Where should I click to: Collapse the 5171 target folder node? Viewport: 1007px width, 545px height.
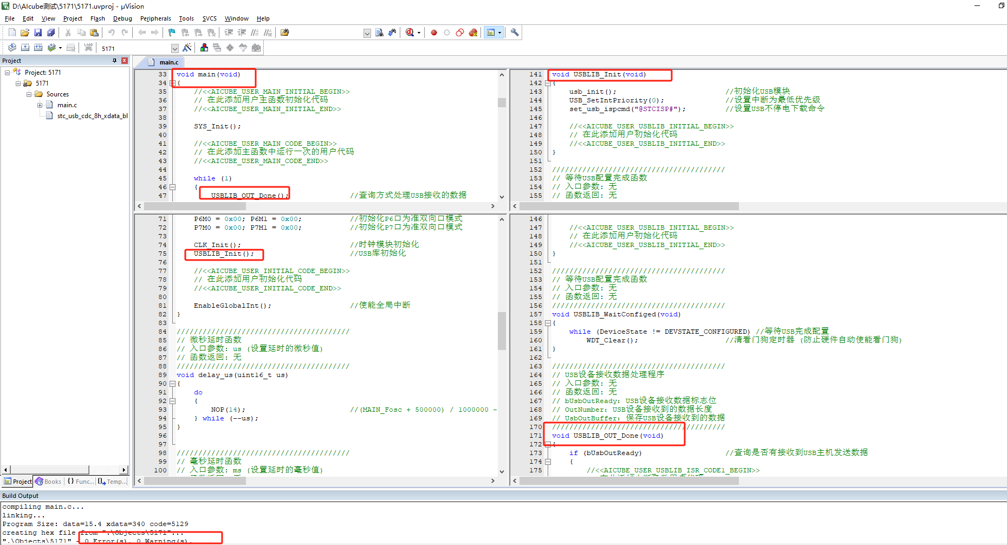click(18, 83)
